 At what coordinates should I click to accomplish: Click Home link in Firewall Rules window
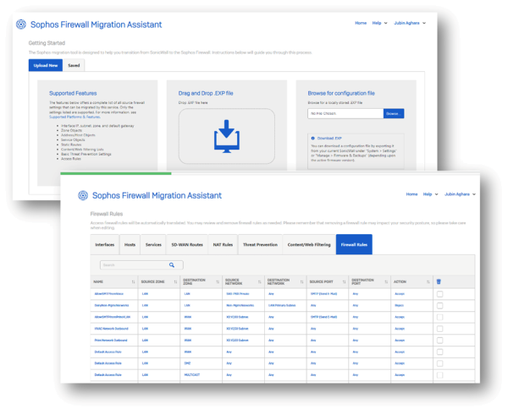(x=411, y=194)
